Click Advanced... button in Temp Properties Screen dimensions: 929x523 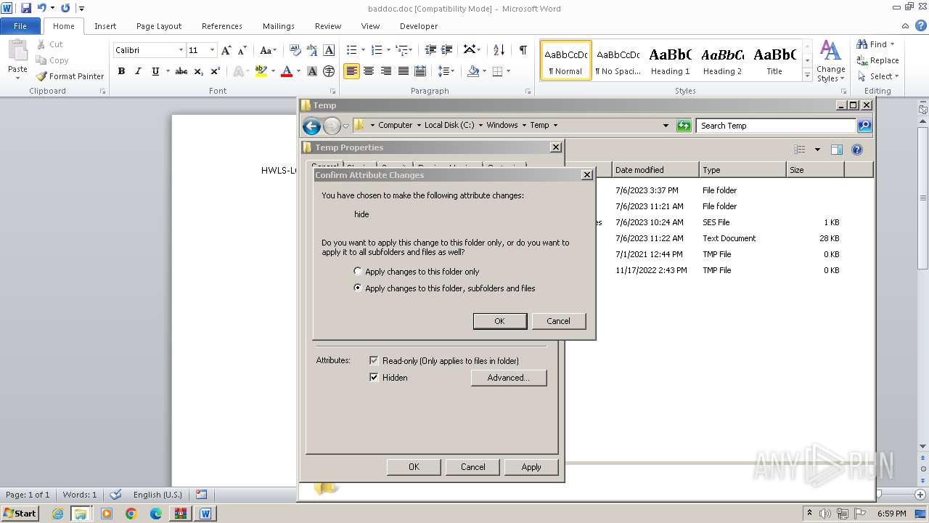pos(509,378)
